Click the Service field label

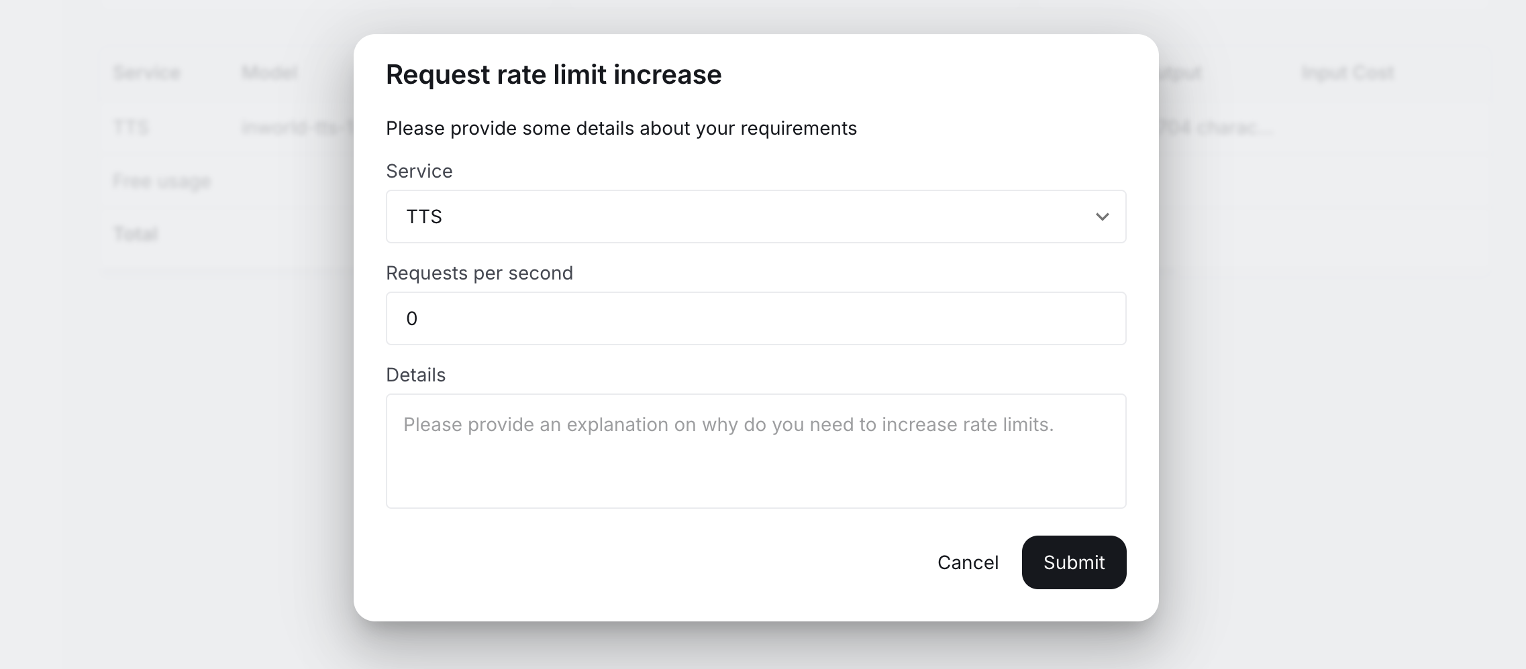pos(419,171)
